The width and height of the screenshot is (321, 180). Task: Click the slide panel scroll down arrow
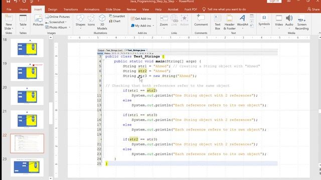(51, 178)
